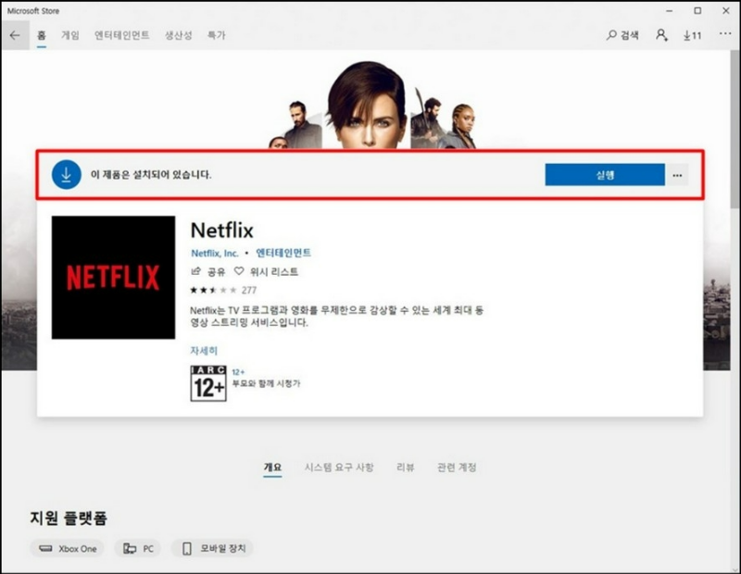This screenshot has height=574, width=741.
Task: Select the 홈 tab
Action: (42, 35)
